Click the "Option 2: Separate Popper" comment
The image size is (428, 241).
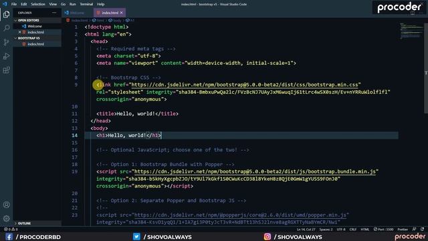point(171,201)
